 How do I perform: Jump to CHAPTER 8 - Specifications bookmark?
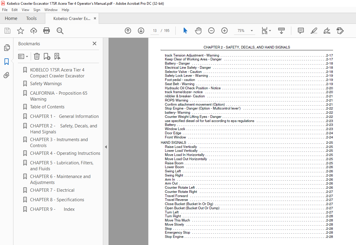coord(57,200)
